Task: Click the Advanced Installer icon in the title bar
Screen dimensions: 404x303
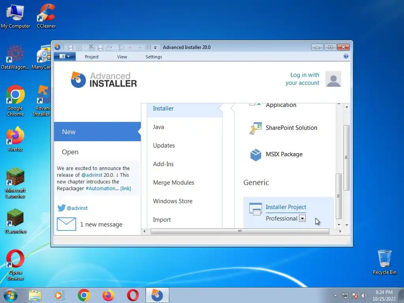Action: 57,47
